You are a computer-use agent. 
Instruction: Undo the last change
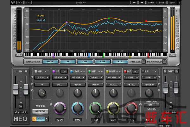coord(20,3)
